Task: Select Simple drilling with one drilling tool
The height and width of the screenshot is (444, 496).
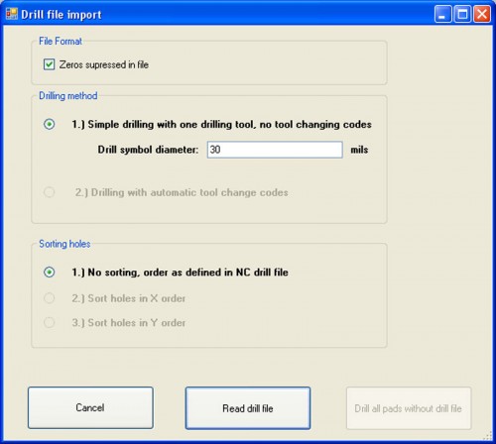Action: coord(50,124)
